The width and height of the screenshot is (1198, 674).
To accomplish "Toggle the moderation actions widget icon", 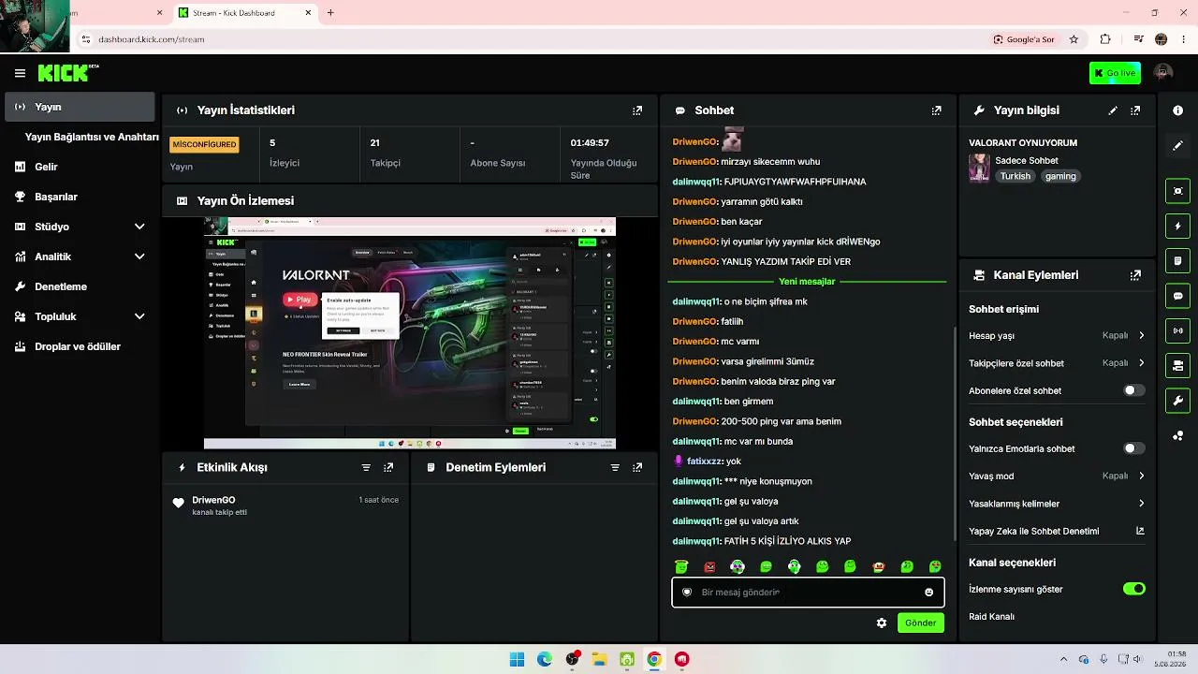I will (1177, 260).
